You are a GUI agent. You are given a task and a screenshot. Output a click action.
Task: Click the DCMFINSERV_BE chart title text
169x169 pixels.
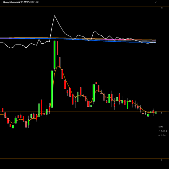point(30,2)
